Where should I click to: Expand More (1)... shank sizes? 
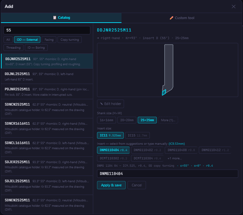click(168, 120)
